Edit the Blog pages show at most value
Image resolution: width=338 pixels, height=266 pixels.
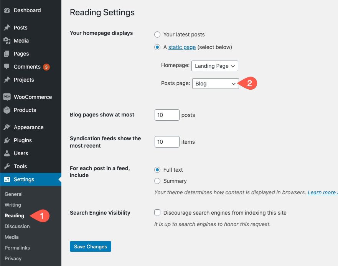[167, 115]
